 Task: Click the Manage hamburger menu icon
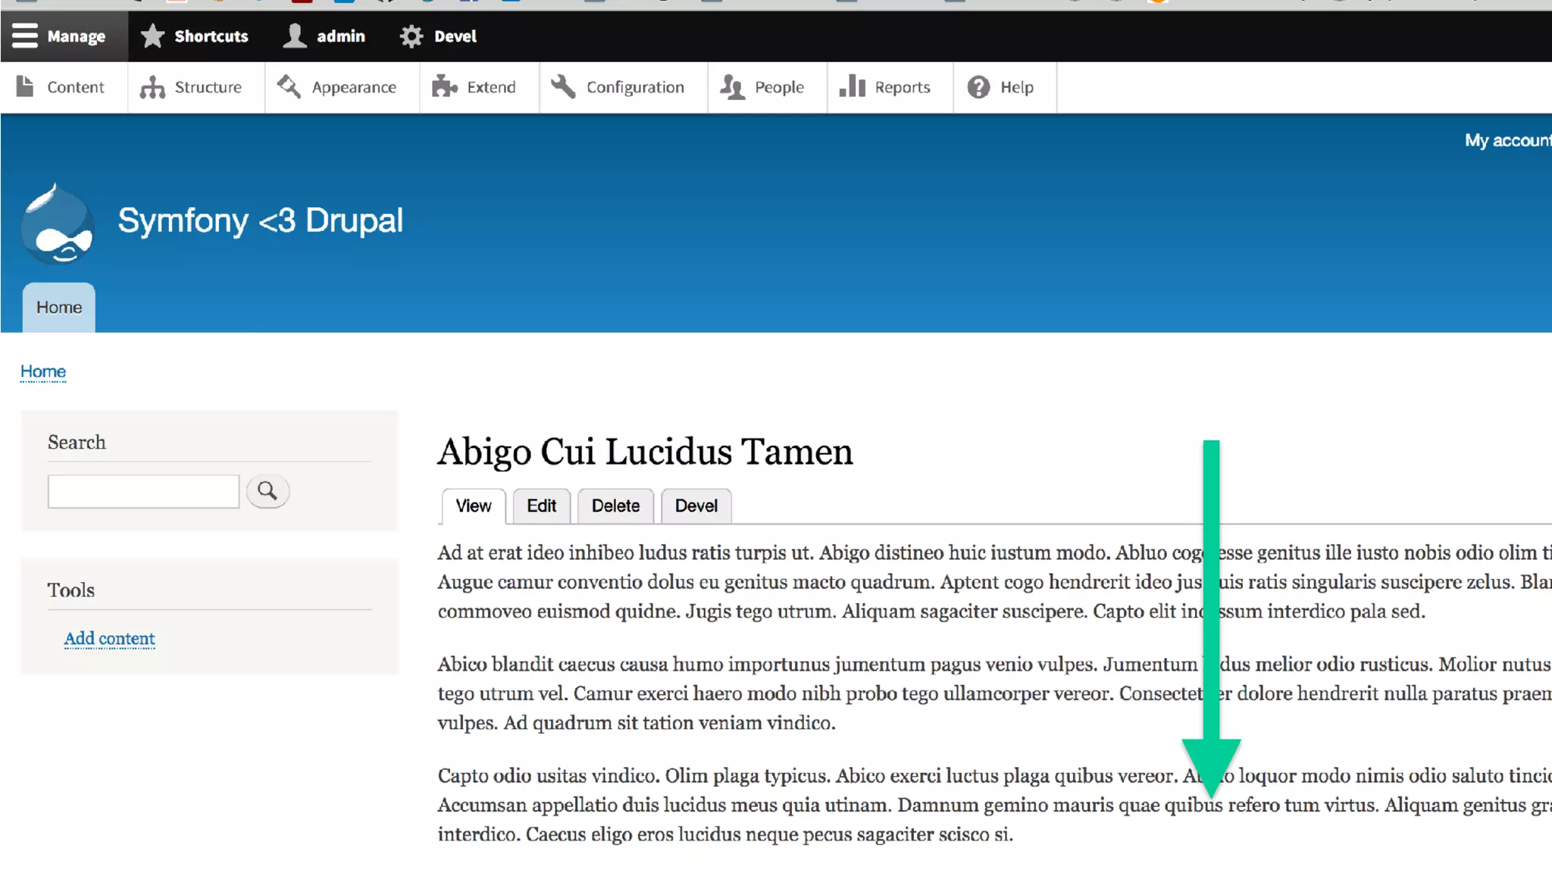click(x=25, y=36)
